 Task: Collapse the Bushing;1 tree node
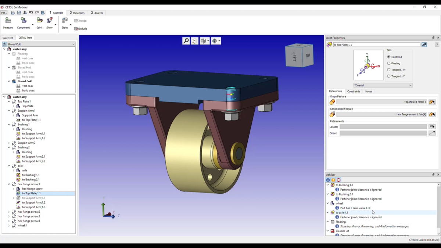click(x=9, y=125)
